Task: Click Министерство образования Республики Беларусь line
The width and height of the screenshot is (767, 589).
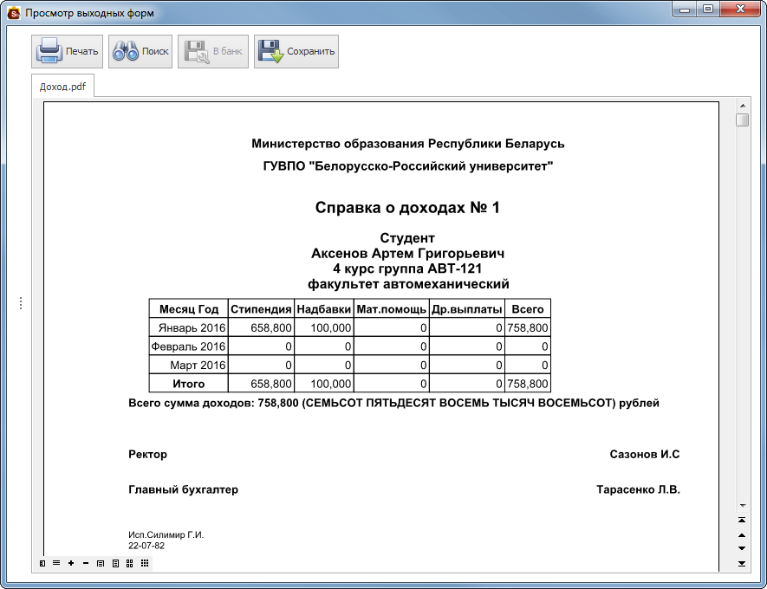Action: click(x=408, y=144)
